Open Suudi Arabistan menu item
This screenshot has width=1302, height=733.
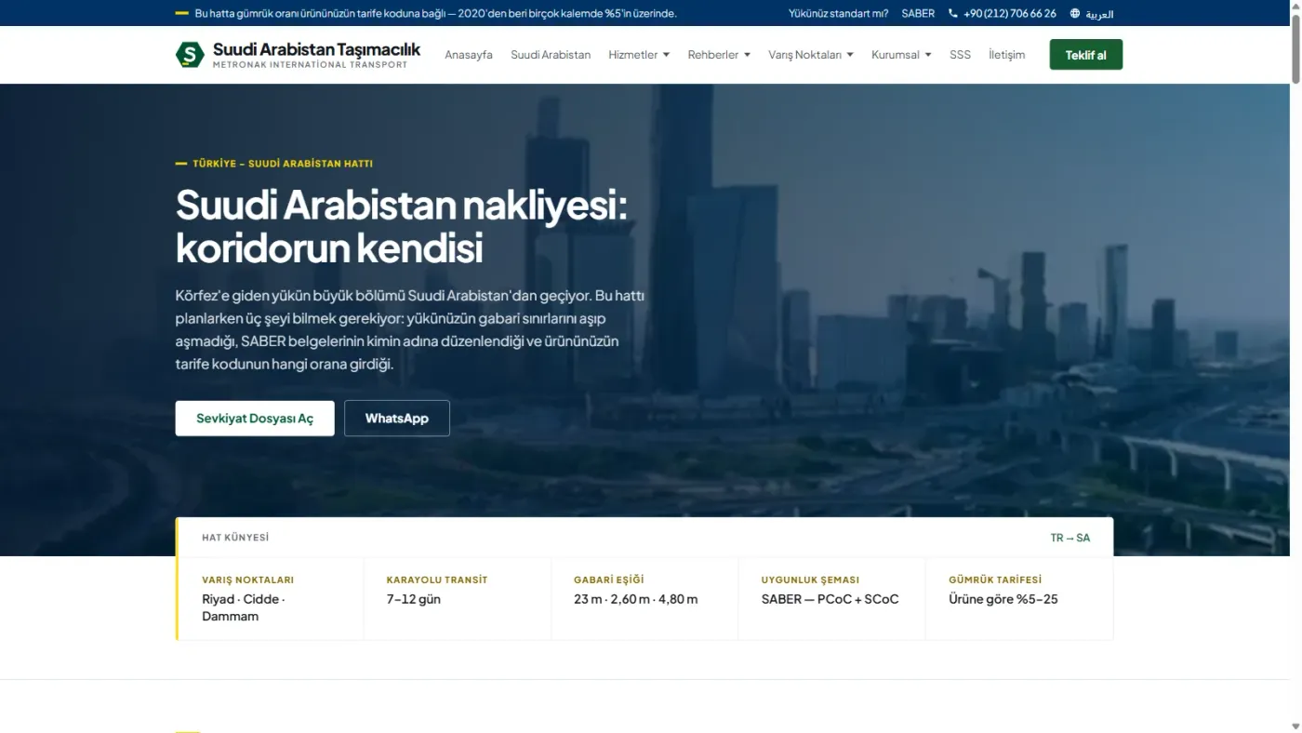(x=551, y=55)
